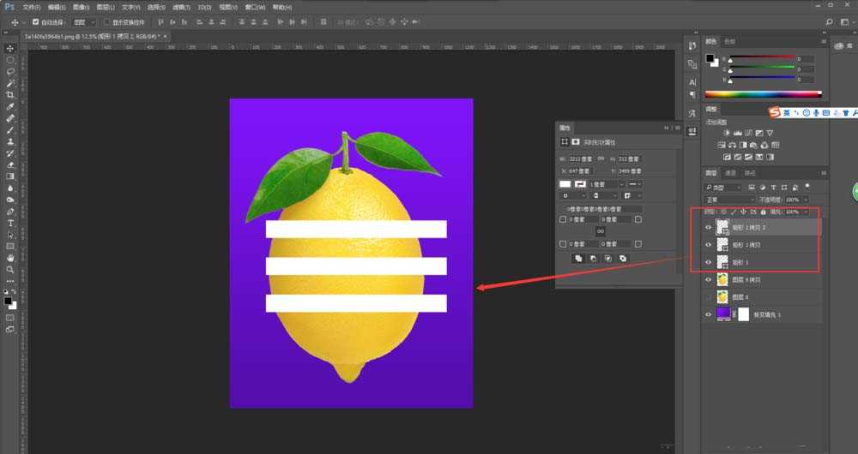
Task: Switch to the 通道 (Channels) tab
Action: pos(730,173)
